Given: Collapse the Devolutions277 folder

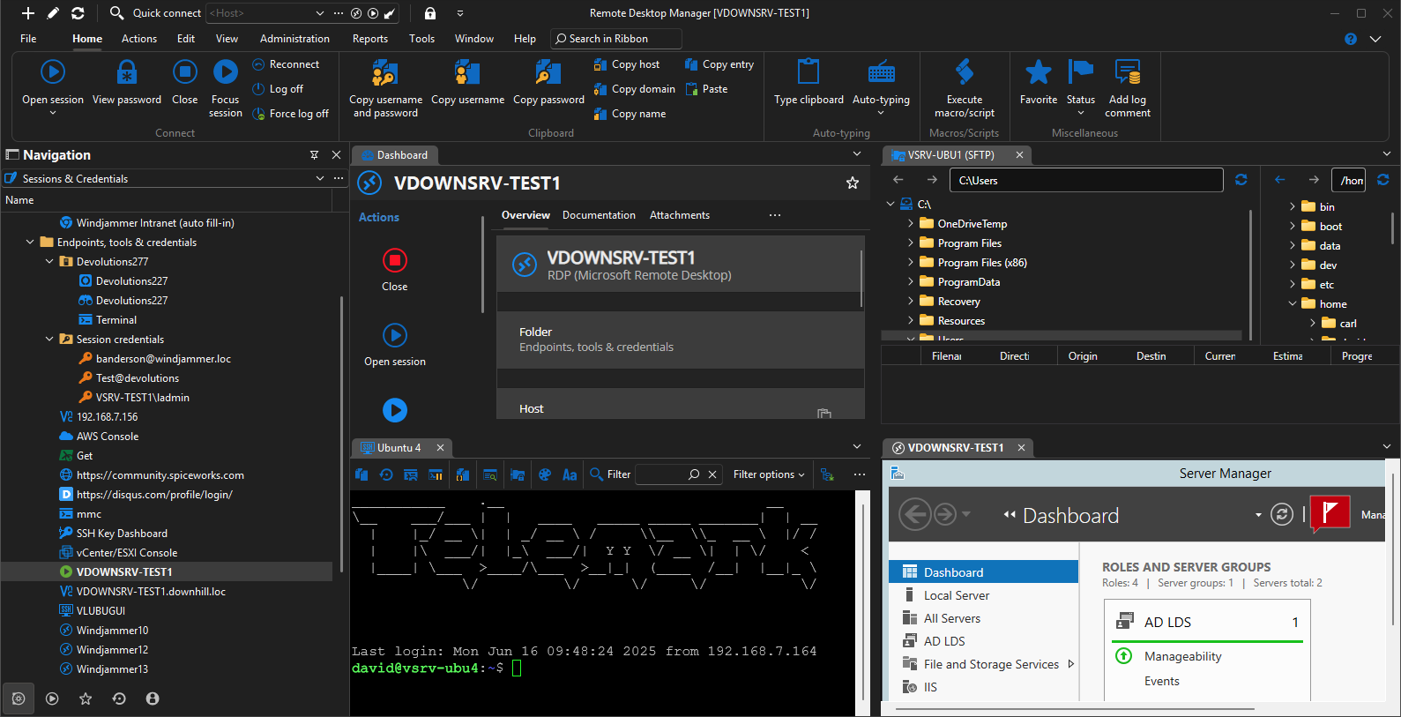Looking at the screenshot, I should coord(49,261).
